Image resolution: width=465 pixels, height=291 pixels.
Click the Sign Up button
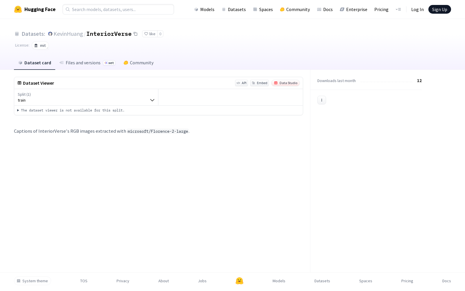tap(439, 9)
